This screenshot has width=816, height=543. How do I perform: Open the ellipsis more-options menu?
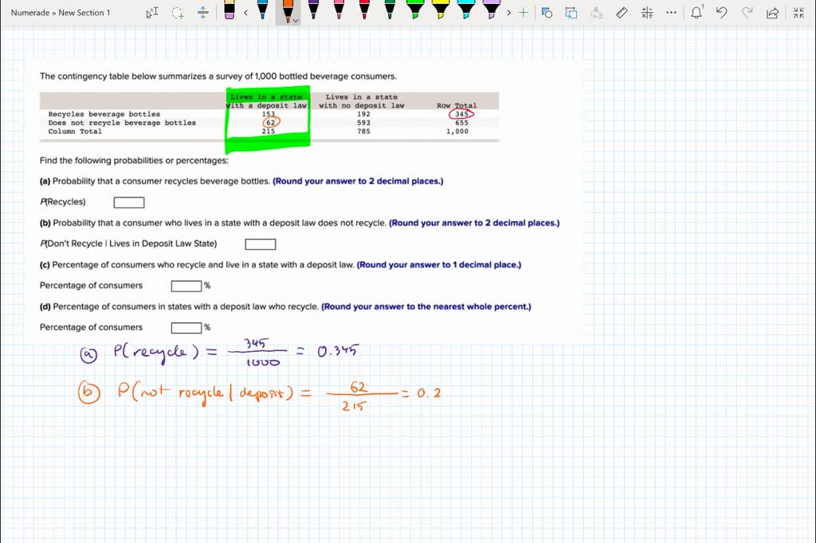(670, 13)
